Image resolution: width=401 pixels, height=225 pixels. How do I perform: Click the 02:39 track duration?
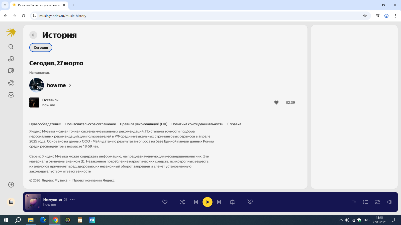(290, 102)
